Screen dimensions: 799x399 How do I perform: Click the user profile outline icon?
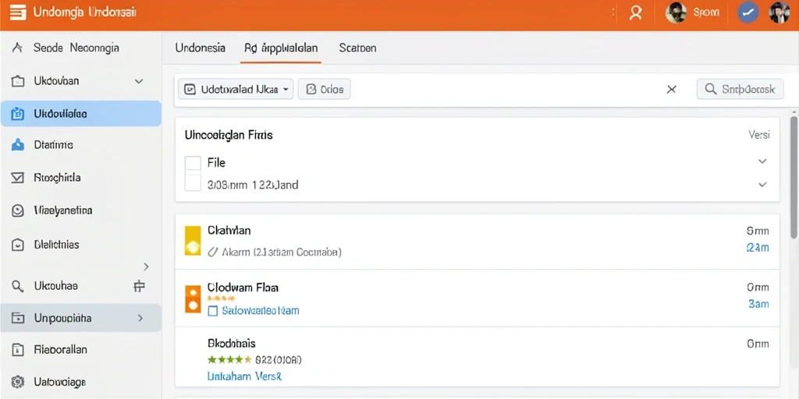pyautogui.click(x=635, y=12)
